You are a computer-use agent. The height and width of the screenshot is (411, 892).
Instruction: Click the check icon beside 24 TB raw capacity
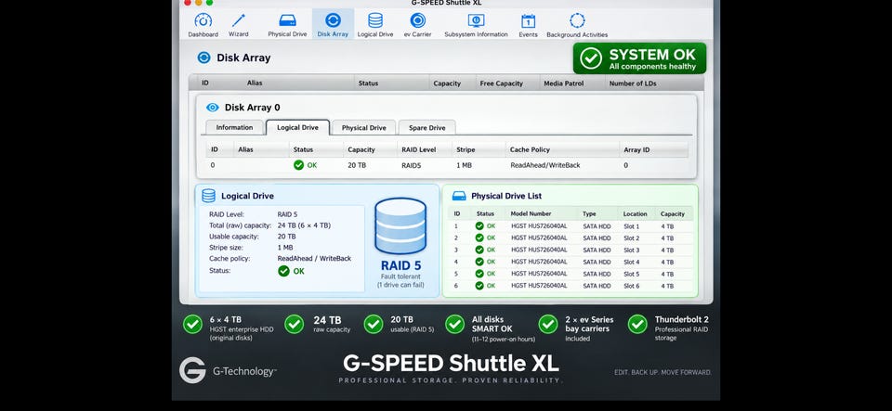point(295,324)
